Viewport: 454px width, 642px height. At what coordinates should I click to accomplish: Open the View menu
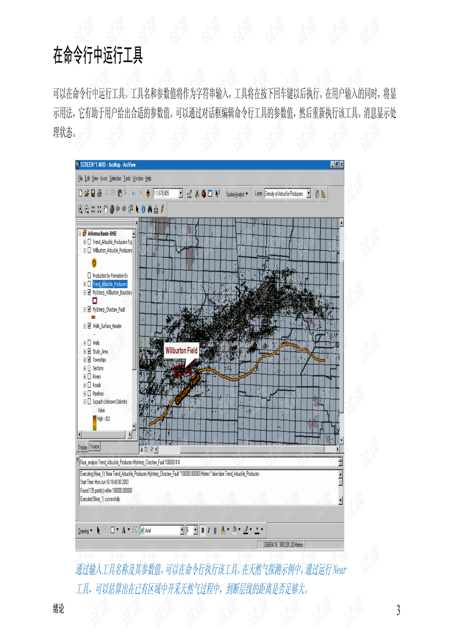(x=95, y=178)
